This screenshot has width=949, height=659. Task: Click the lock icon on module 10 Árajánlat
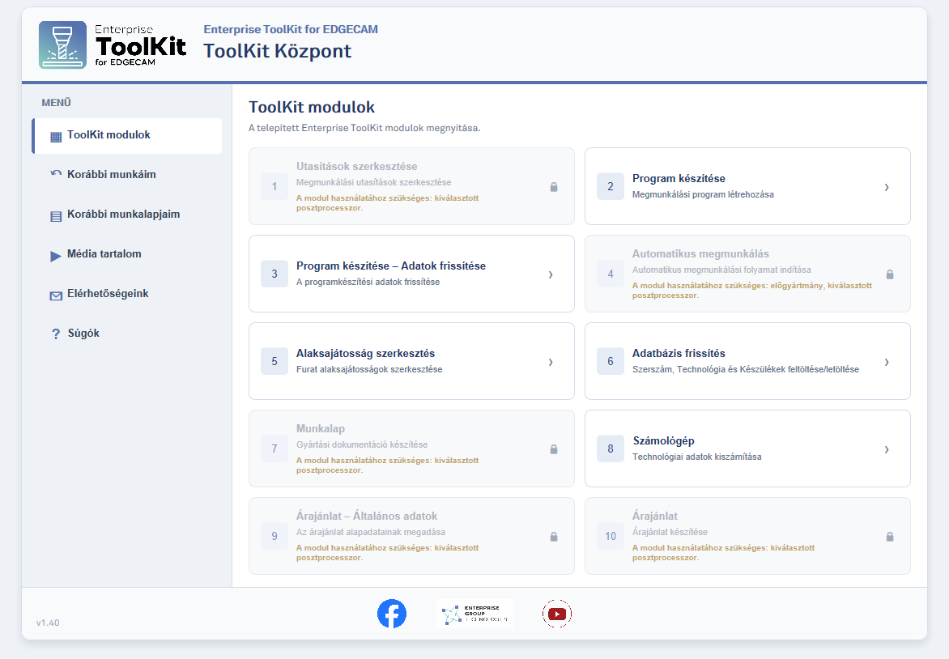pos(890,537)
